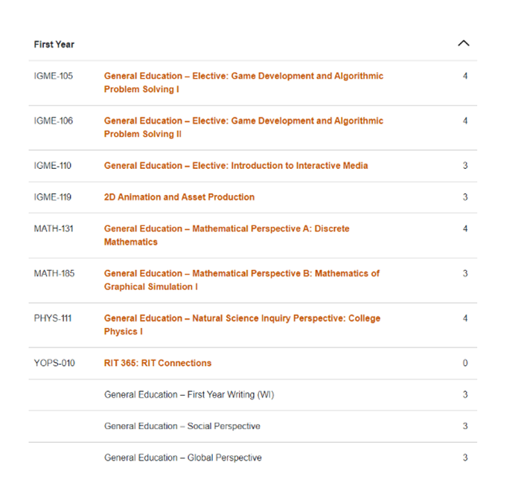Click the IGME-106 course code
This screenshot has height=488, width=521.
pyautogui.click(x=53, y=121)
